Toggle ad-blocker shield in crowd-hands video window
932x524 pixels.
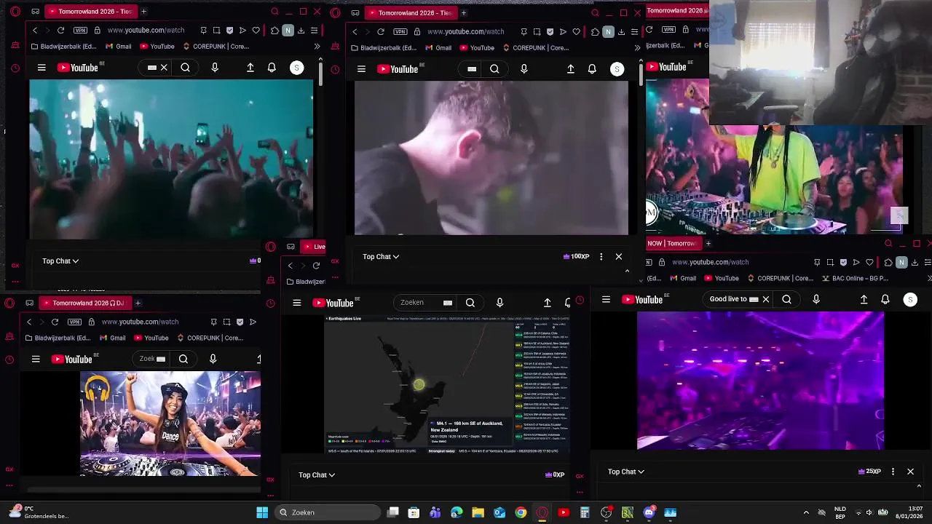click(x=230, y=31)
